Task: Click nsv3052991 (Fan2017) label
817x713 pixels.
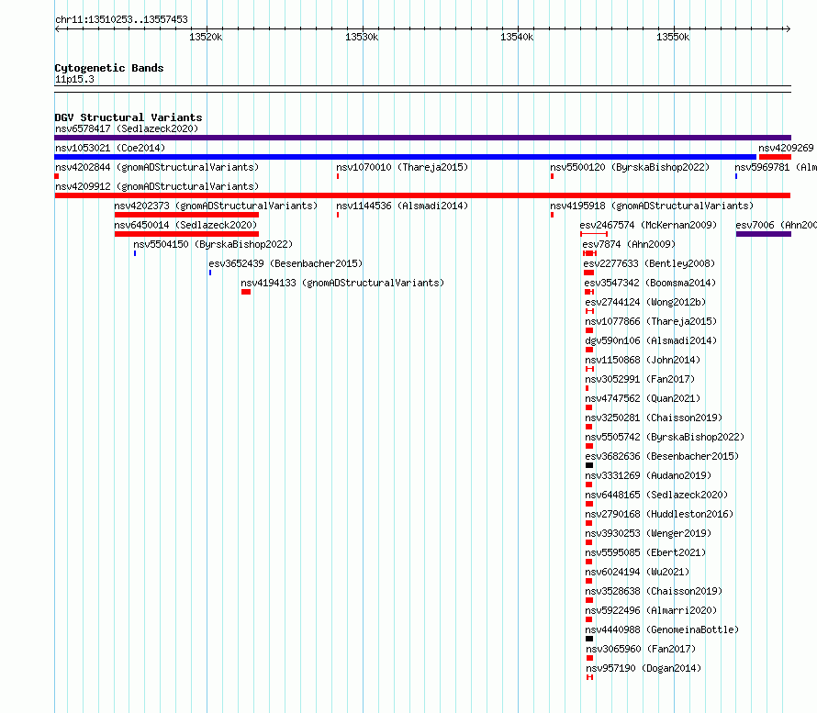Action: pyautogui.click(x=640, y=379)
